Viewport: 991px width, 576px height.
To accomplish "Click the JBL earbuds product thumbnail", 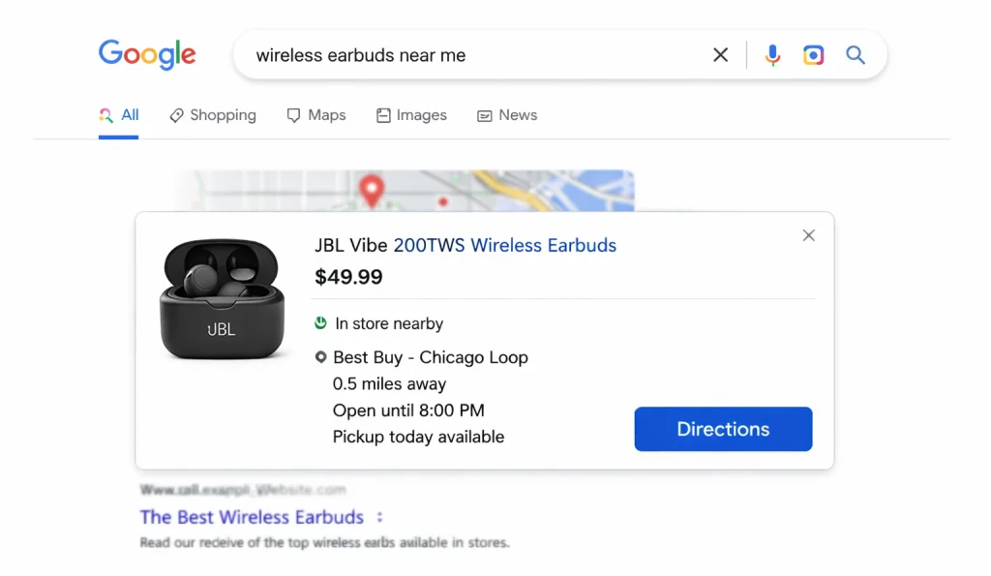I will (222, 297).
